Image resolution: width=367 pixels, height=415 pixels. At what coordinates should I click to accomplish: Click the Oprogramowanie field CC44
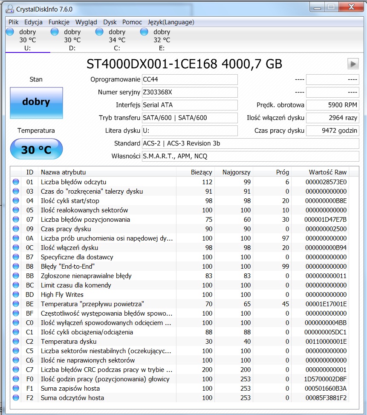pyautogui.click(x=190, y=79)
